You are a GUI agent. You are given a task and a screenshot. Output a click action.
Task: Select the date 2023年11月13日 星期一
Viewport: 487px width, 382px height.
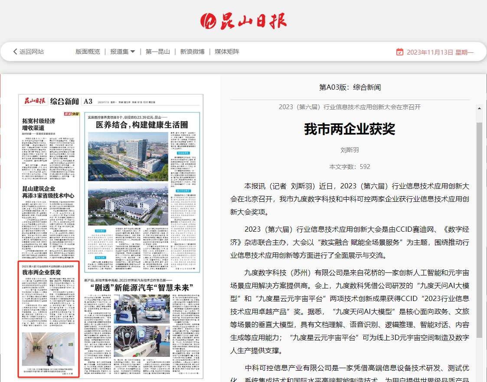tap(440, 52)
